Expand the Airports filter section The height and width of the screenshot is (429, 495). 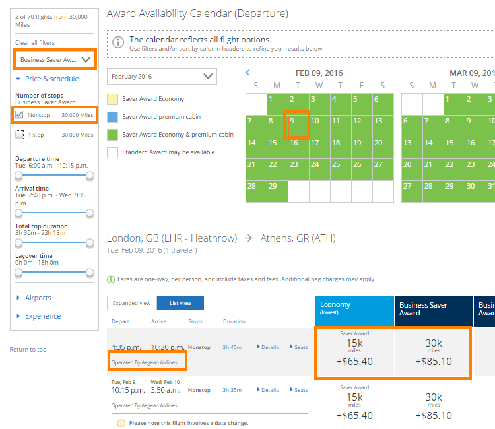point(38,298)
